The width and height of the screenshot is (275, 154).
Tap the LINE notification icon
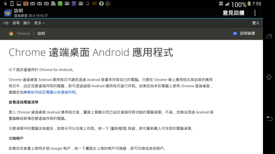60,3
